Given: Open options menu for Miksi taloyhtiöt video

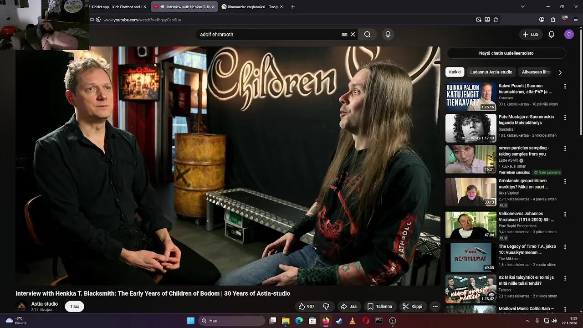Looking at the screenshot, I should 565,278.
